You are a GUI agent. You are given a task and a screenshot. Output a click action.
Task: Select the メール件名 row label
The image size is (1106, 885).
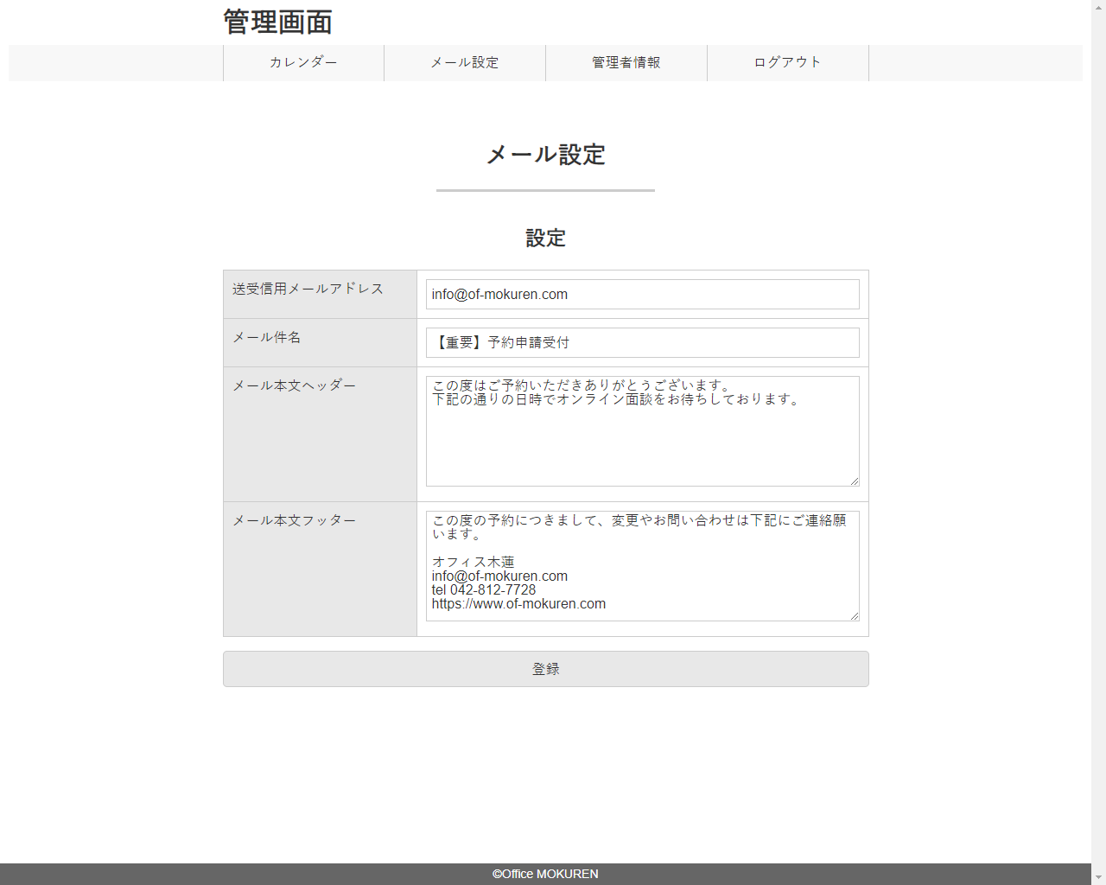click(267, 337)
